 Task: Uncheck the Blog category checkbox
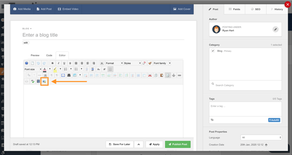click(x=213, y=51)
